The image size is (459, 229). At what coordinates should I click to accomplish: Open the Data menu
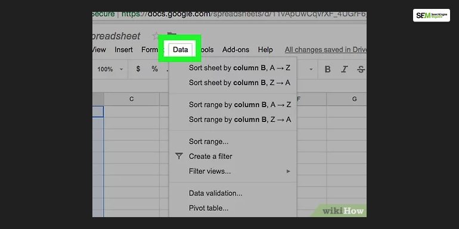(x=180, y=49)
